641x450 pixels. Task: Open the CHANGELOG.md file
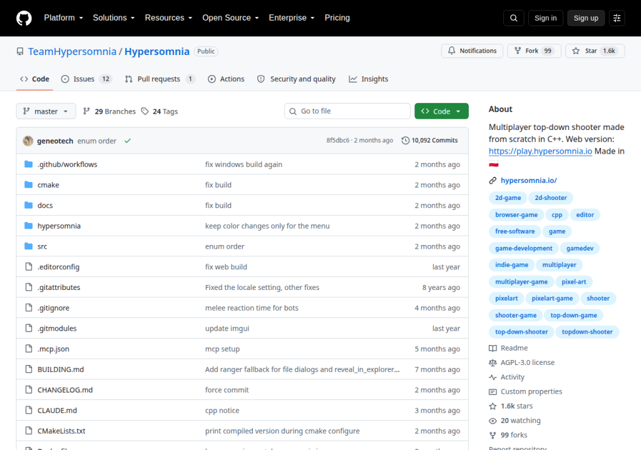[65, 390]
